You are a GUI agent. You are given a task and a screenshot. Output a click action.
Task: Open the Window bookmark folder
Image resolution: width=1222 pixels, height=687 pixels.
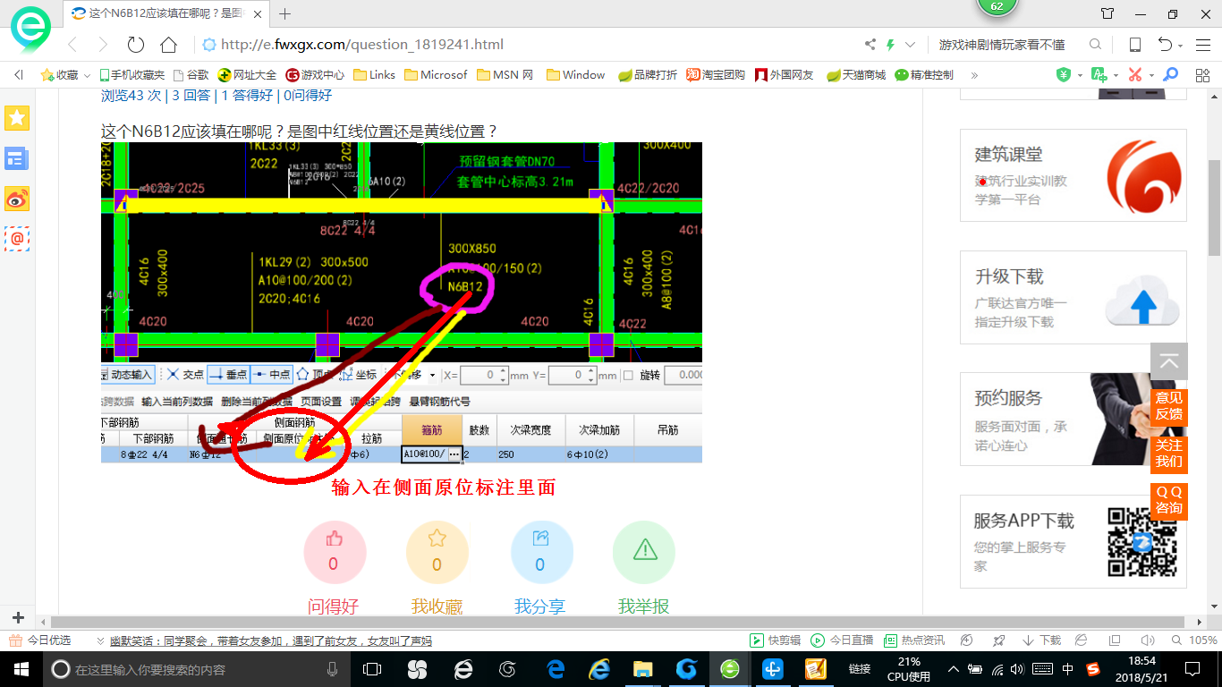tap(576, 75)
